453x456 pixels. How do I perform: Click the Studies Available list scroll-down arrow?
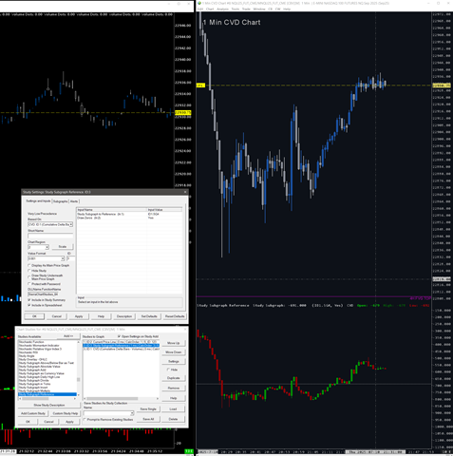[79, 395]
